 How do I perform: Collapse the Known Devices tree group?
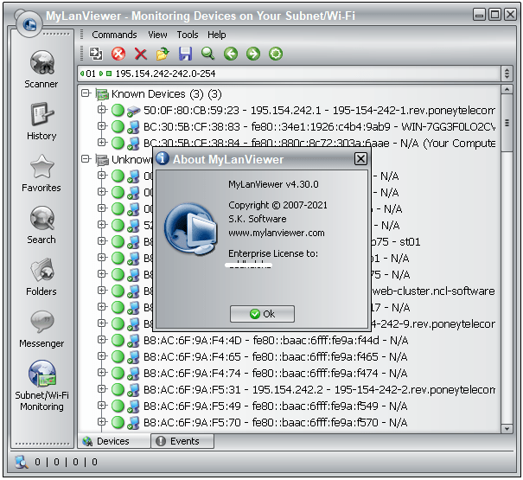[86, 93]
